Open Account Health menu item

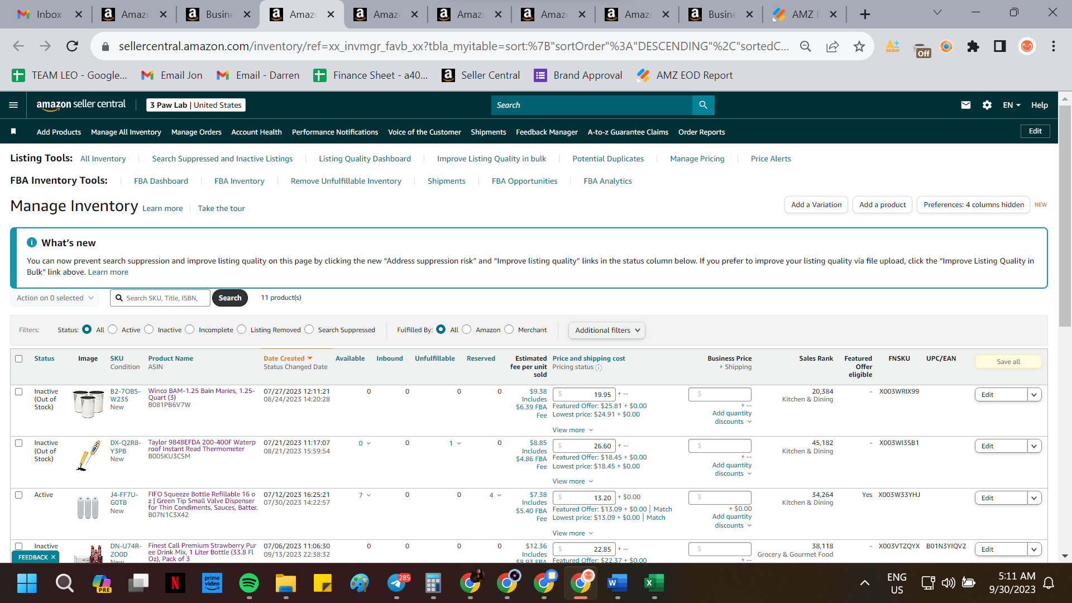click(256, 132)
